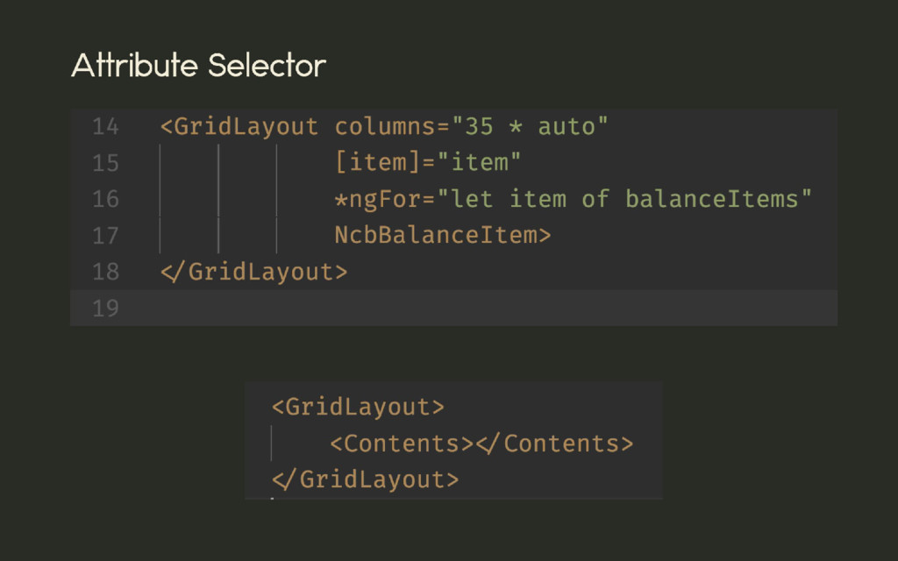
Task: Click the "35 * auto" string value
Action: coord(530,126)
